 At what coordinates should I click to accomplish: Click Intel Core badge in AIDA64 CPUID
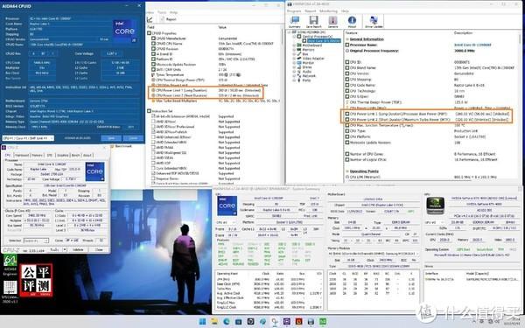124,31
